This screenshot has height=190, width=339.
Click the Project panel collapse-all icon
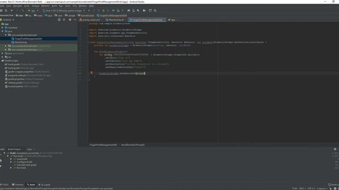(x=64, y=20)
